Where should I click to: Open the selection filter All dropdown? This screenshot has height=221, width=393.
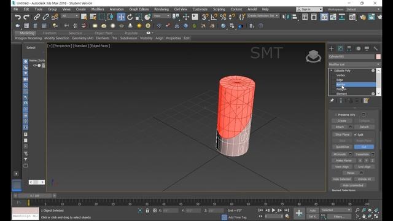coord(70,16)
